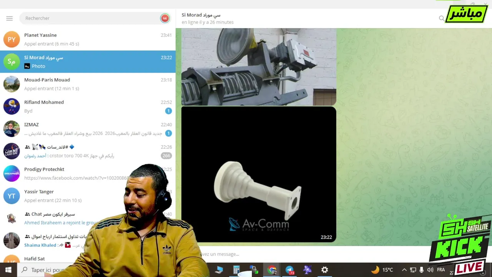Click the Mouad-Paris Mouad profile photo

(x=12, y=84)
